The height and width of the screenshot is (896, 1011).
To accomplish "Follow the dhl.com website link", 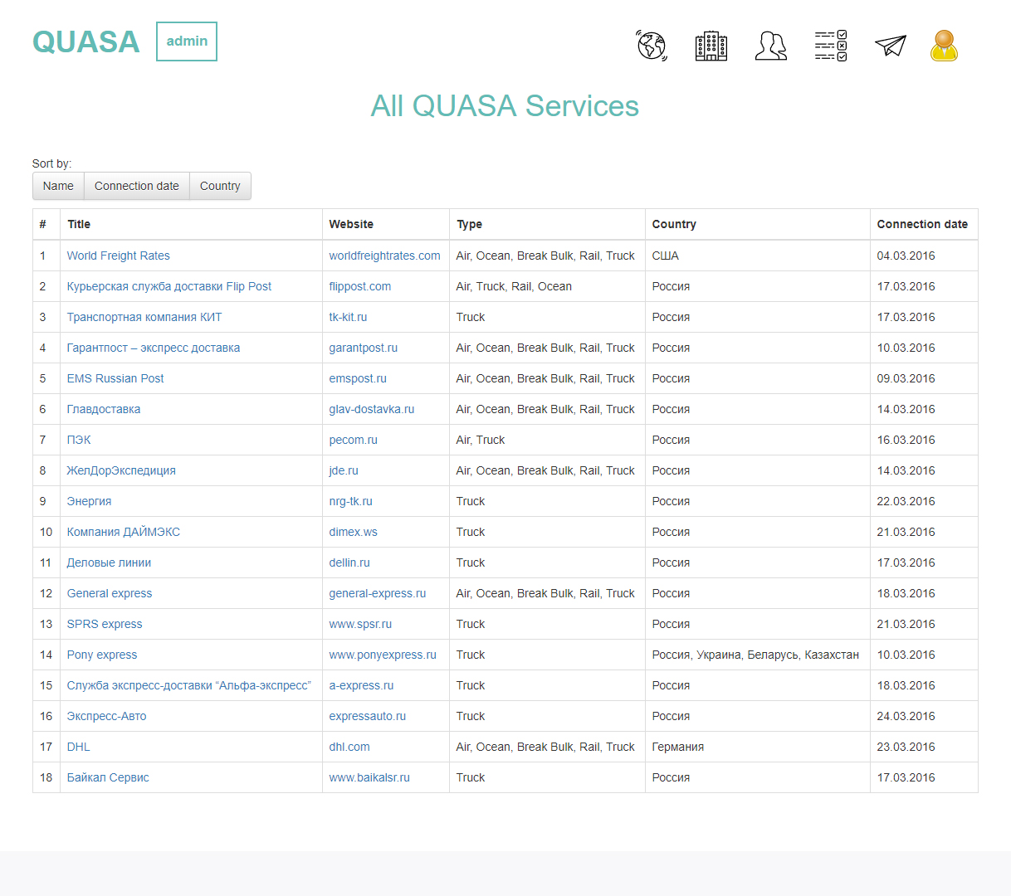I will (x=349, y=747).
